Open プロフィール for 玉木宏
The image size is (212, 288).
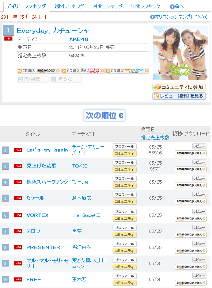click(x=125, y=276)
